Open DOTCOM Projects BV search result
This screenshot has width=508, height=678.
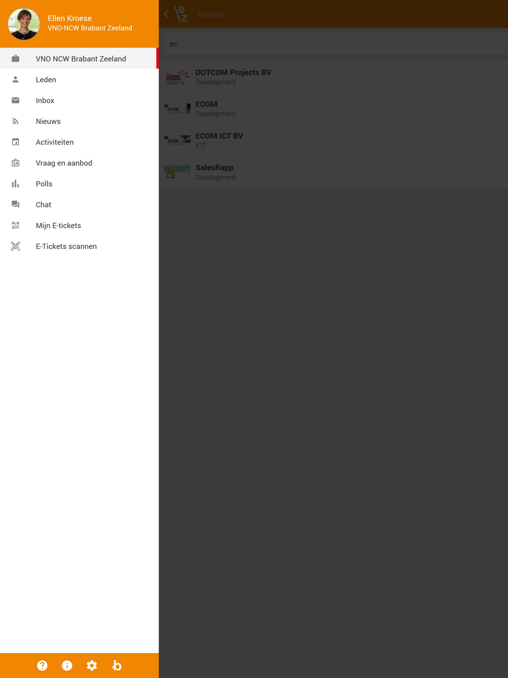334,77
